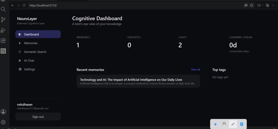
Task: Click the Memories count value 1
Action: pos(78,45)
